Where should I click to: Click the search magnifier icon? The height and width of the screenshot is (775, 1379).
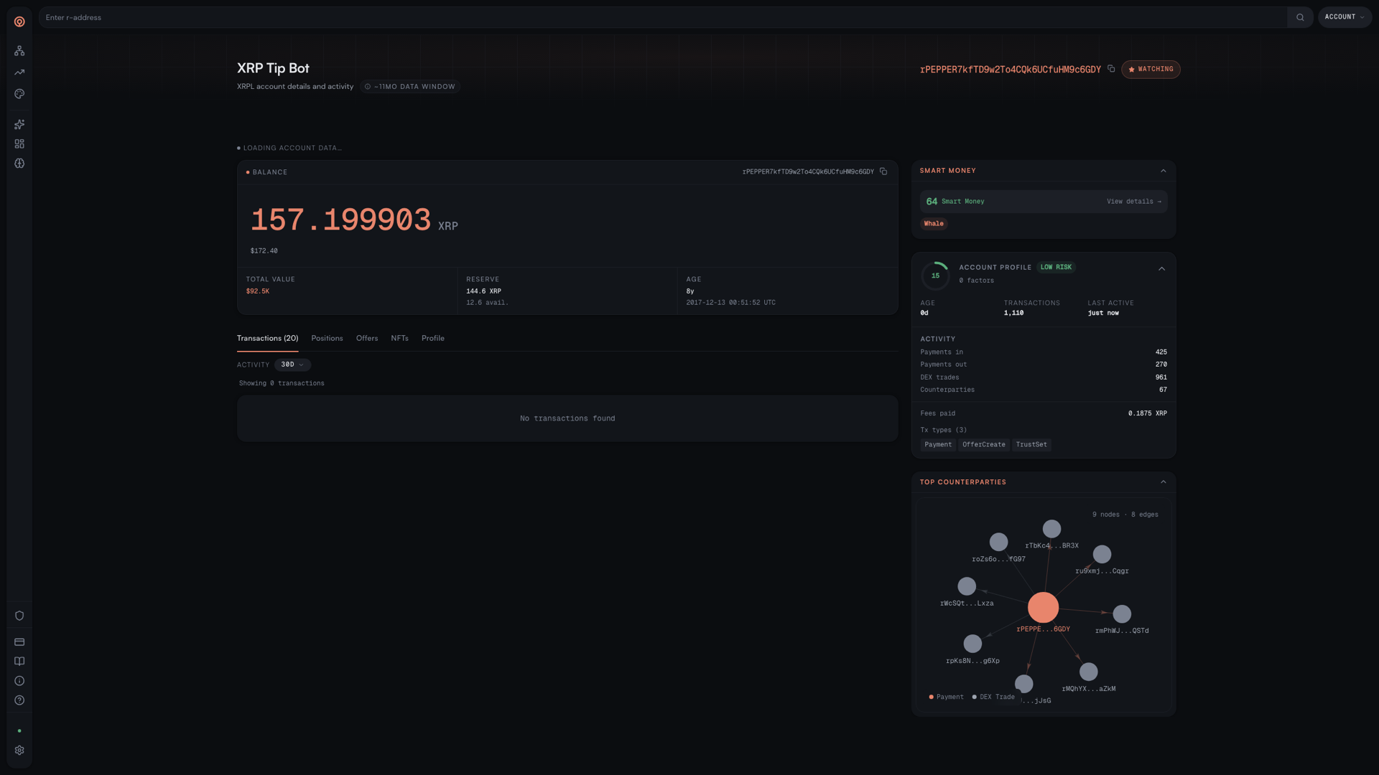[x=1300, y=17]
